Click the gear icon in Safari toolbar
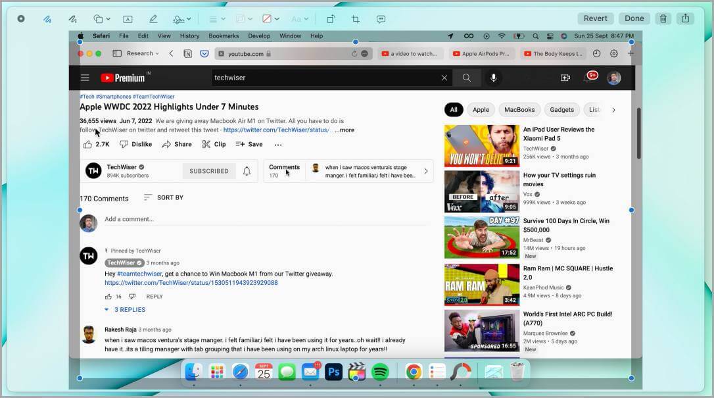Viewport: 714px width, 398px height. tap(614, 54)
